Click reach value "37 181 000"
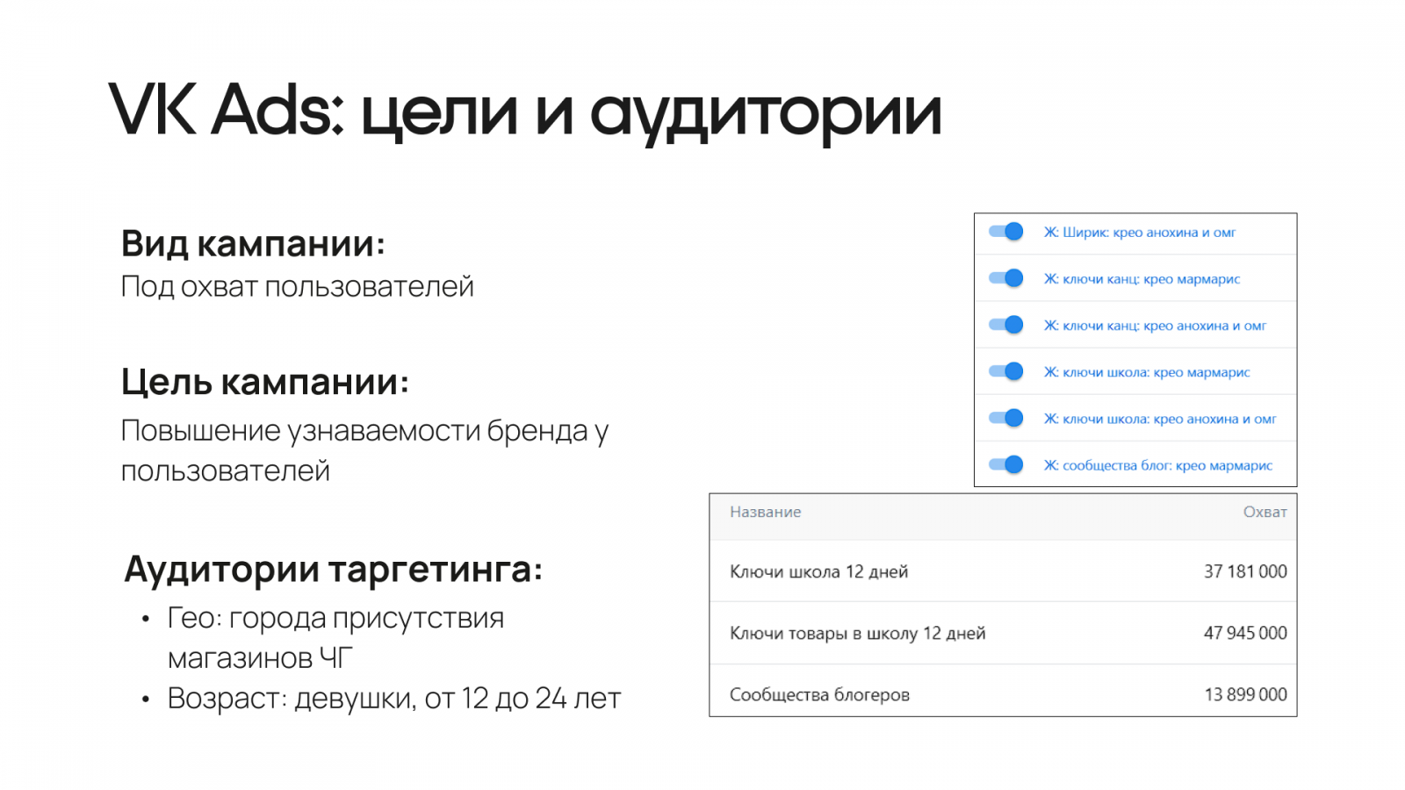1405x790 pixels. (1245, 571)
